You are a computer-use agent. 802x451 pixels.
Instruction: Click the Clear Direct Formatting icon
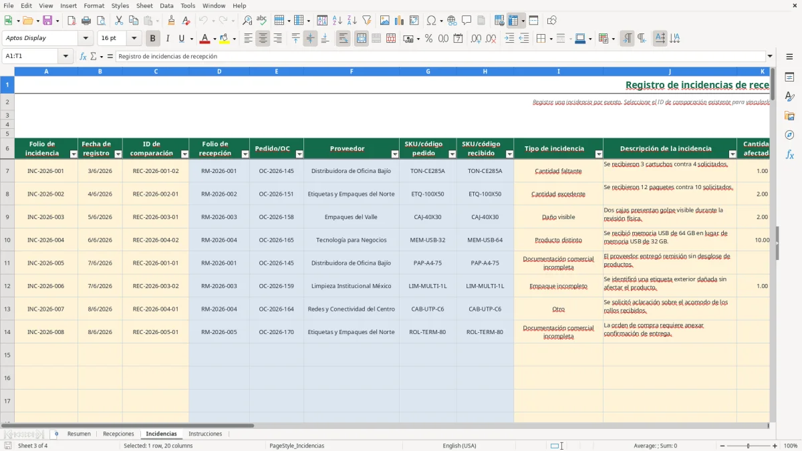pyautogui.click(x=186, y=21)
